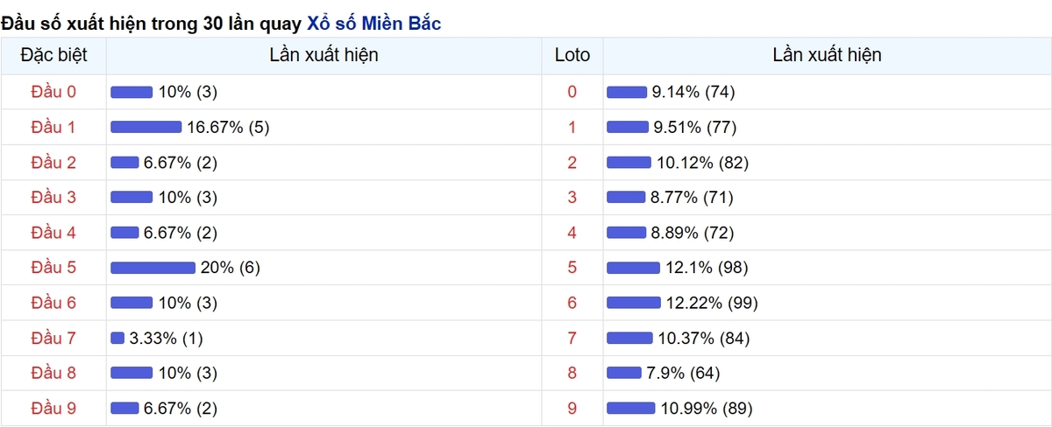Select Loto number 6 label
This screenshot has height=427, width=1052.
click(572, 303)
